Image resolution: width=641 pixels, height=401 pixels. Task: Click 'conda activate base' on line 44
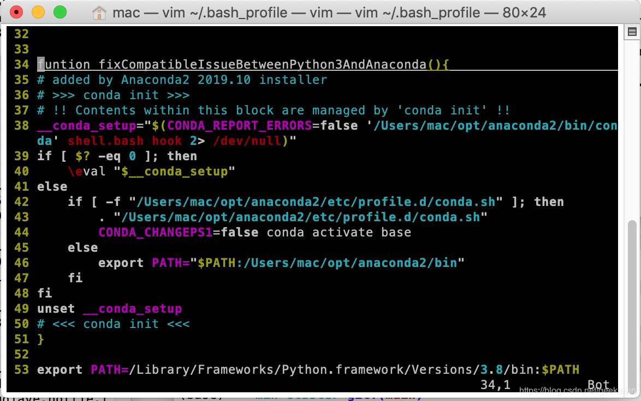tap(339, 232)
